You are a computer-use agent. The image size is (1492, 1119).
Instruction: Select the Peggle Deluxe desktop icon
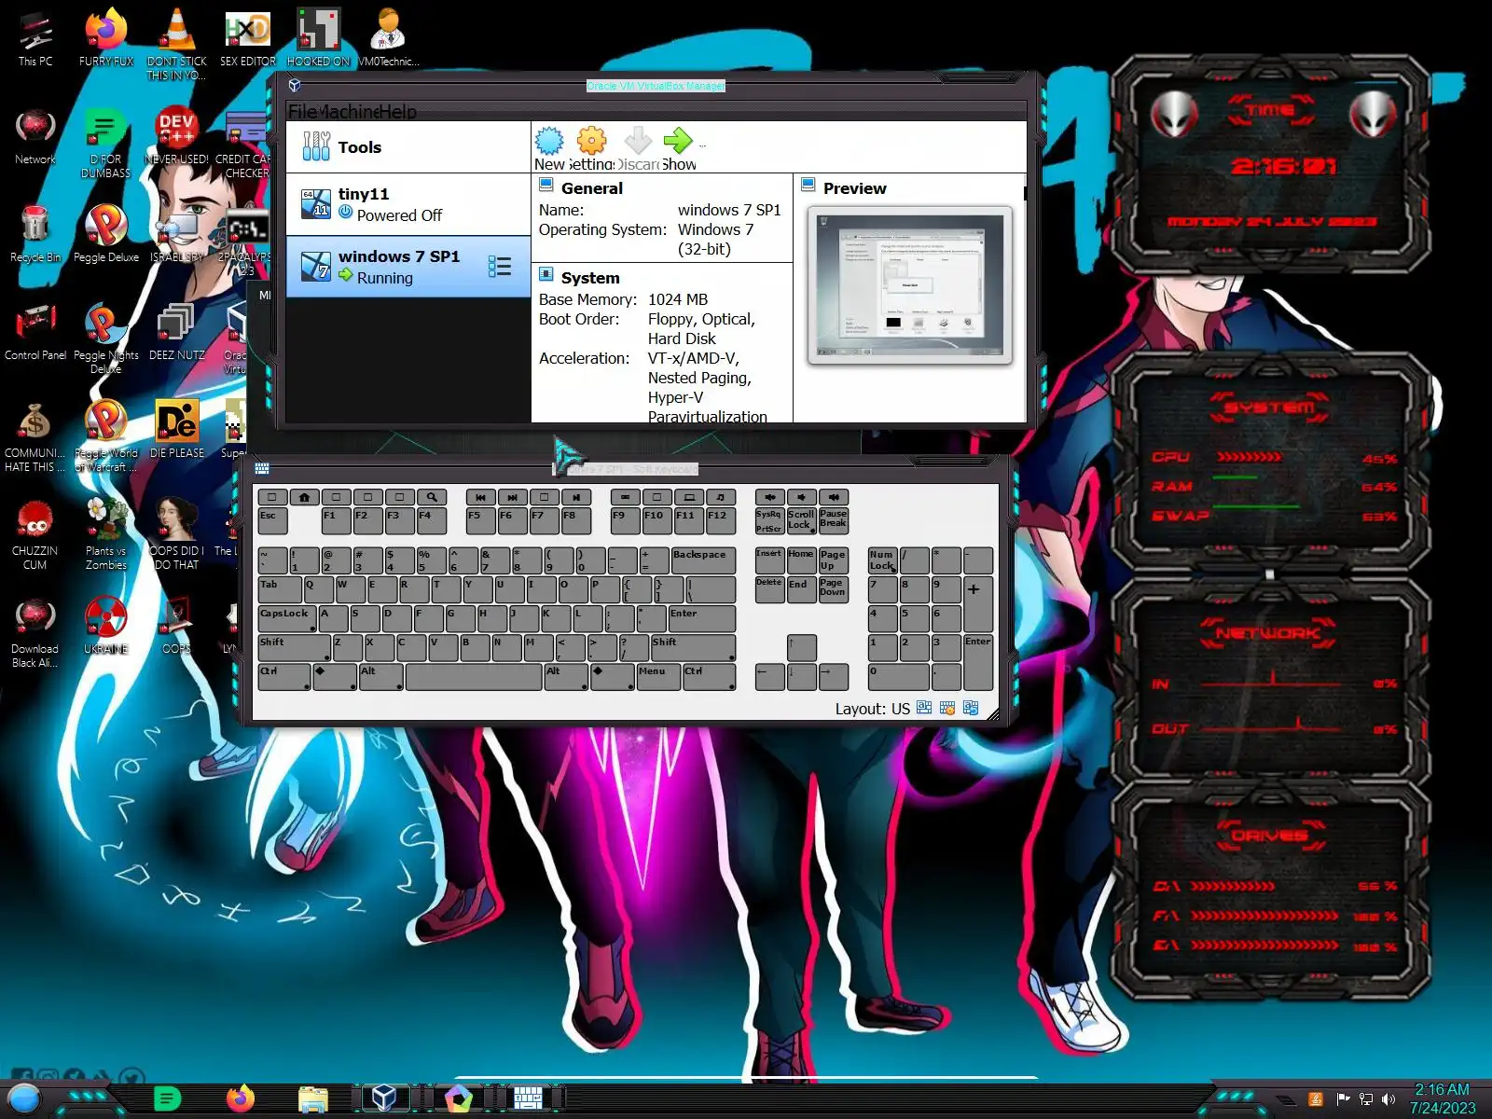[106, 234]
